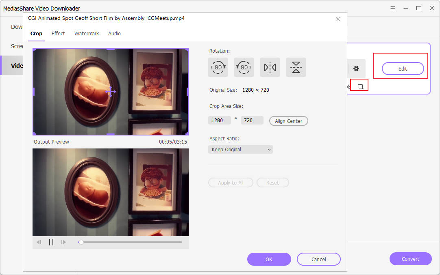This screenshot has height=275, width=440.
Task: Open the Audio tab
Action: pyautogui.click(x=114, y=34)
